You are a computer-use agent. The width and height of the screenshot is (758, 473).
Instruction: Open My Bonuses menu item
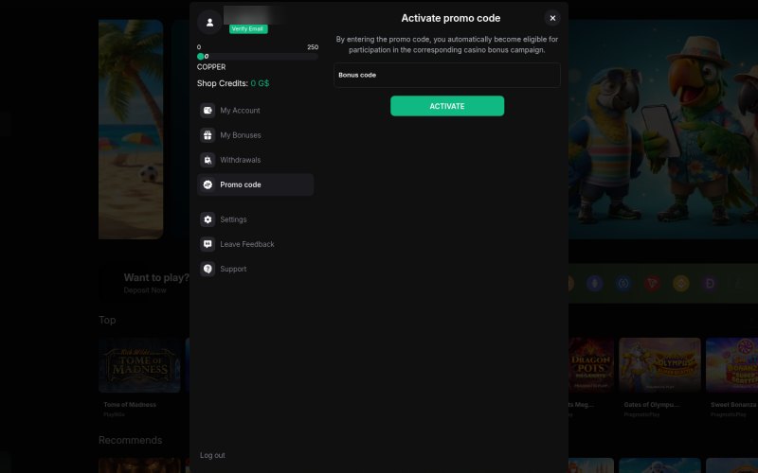[255, 135]
